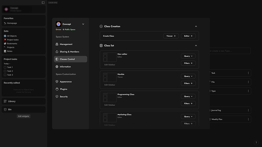Open the three-dot menu for Task type
Viewport: 262px width, 147px height.
pyautogui.click(x=248, y=73)
